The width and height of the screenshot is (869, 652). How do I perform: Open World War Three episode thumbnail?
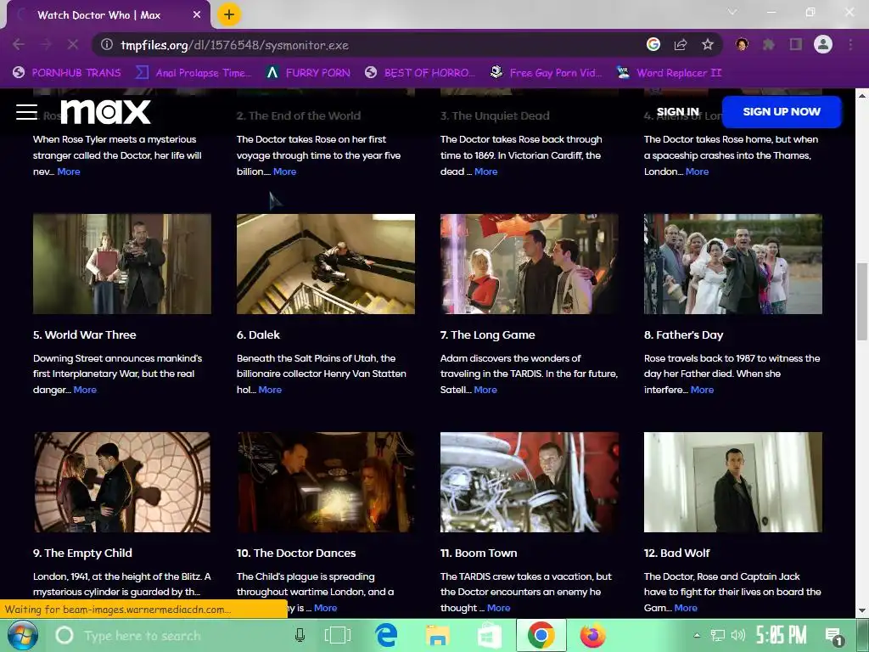[x=122, y=264]
